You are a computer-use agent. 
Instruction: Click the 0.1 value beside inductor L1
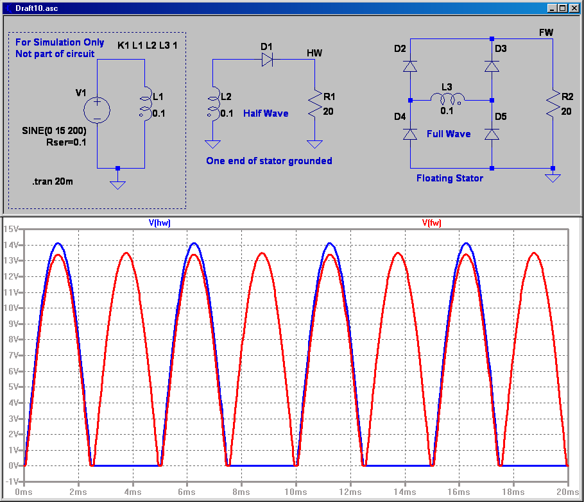pyautogui.click(x=159, y=113)
